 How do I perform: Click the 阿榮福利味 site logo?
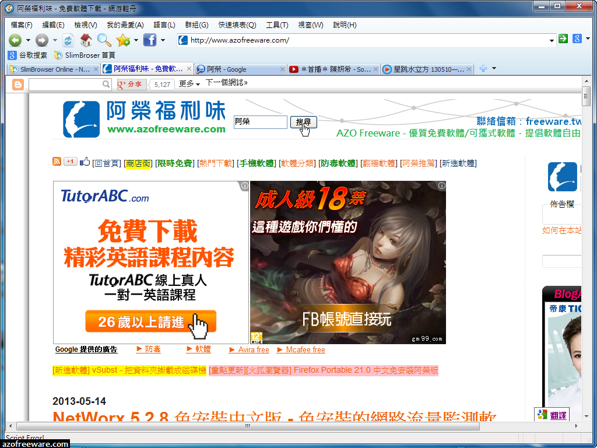point(145,118)
